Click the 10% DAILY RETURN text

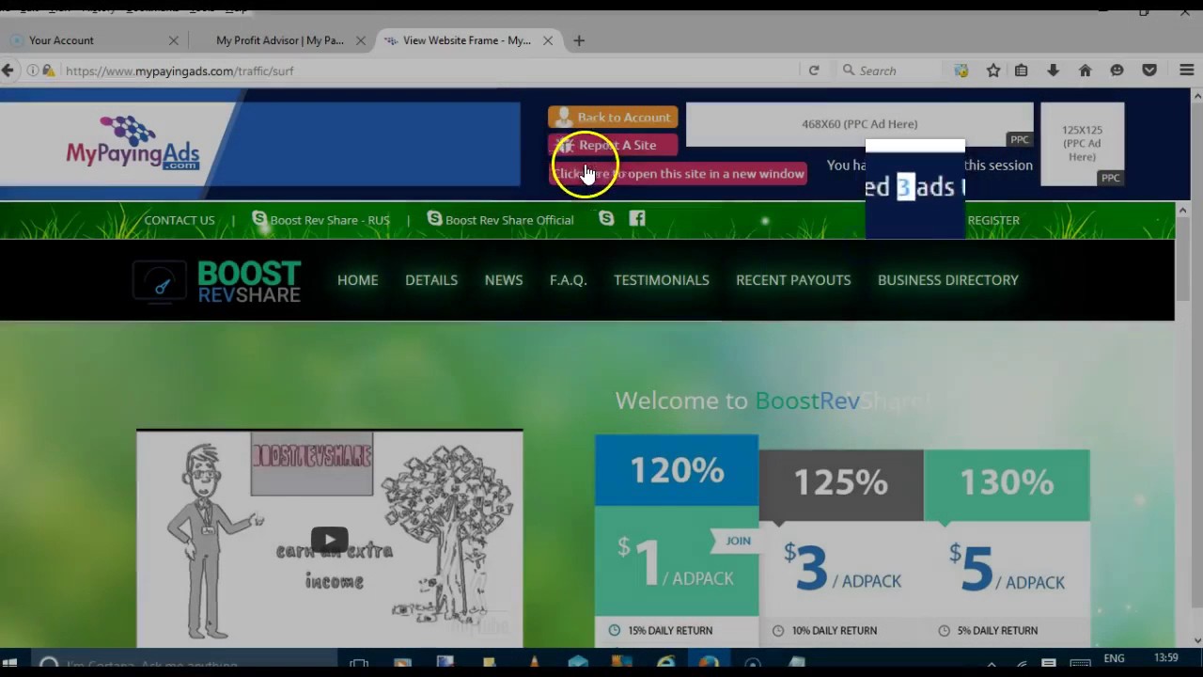[x=834, y=631]
